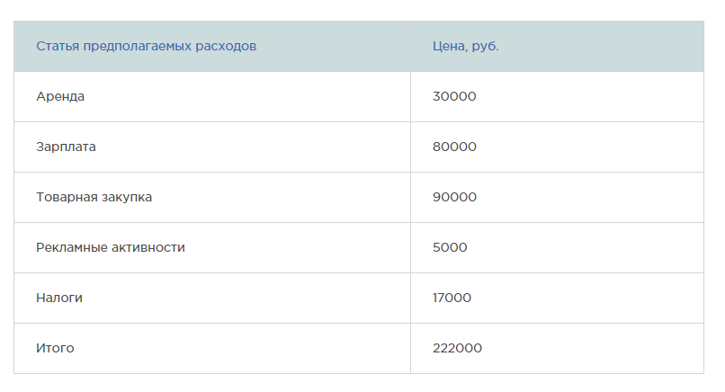Click the 'Рекламные активности' label
725x392 pixels.
pos(111,248)
